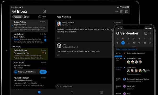Open the Kristin Patterson Volunteers Needed email
This screenshot has height=95, width=158.
click(29, 81)
